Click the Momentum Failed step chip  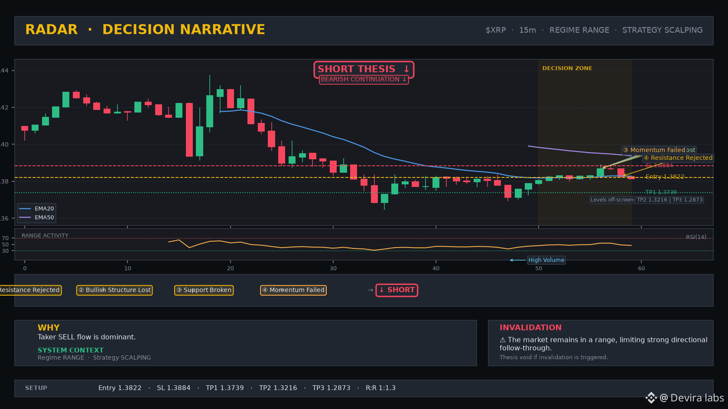coord(293,290)
